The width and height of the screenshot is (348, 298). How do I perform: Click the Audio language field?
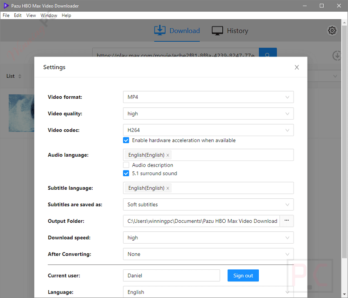(208, 155)
